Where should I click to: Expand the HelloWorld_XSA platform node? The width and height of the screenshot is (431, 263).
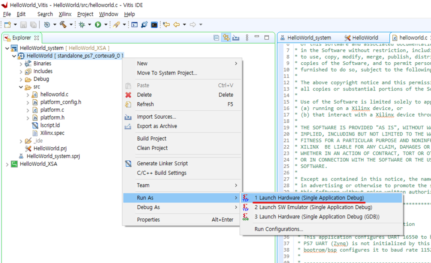7,164
